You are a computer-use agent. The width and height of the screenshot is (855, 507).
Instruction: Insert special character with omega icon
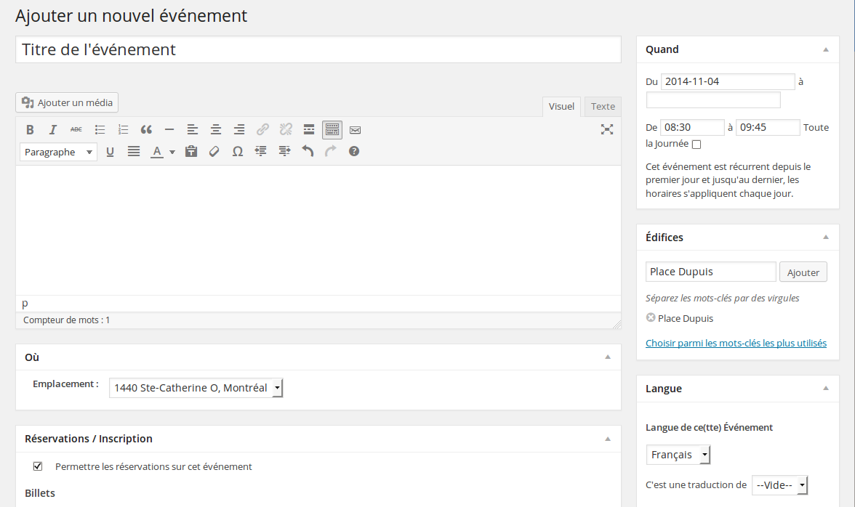pos(238,152)
